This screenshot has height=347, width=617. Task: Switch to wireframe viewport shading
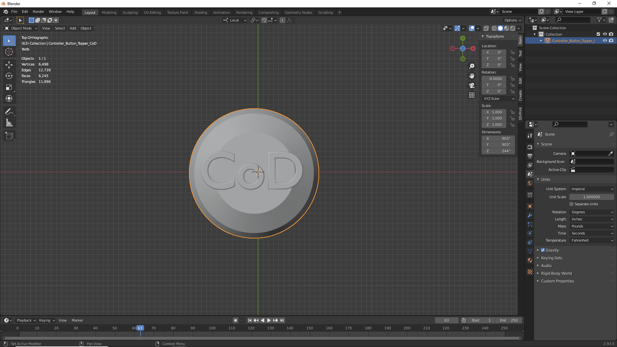(x=494, y=28)
